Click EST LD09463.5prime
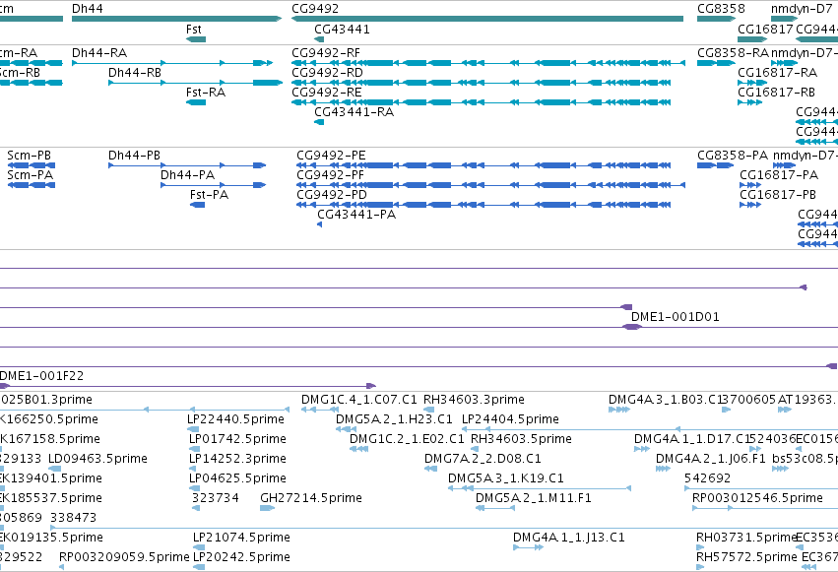Image resolution: width=838 pixels, height=572 pixels. point(54,469)
